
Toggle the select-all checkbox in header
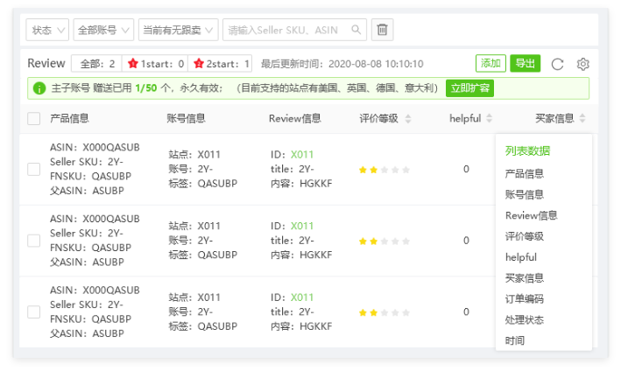(x=33, y=119)
